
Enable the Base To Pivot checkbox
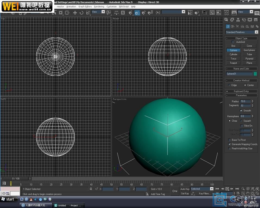tap(230, 140)
